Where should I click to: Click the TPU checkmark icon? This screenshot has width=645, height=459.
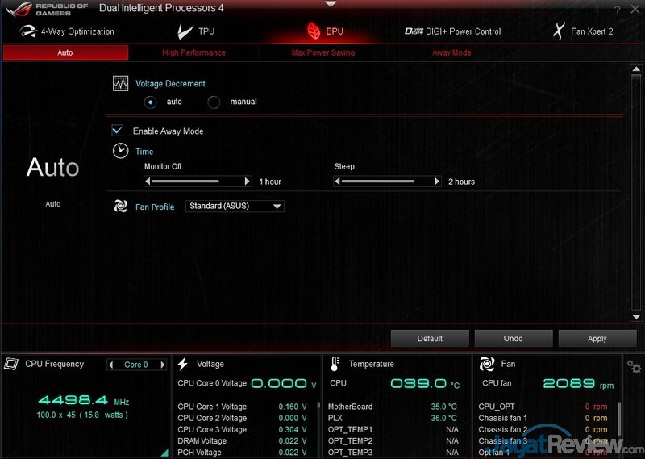tap(185, 31)
